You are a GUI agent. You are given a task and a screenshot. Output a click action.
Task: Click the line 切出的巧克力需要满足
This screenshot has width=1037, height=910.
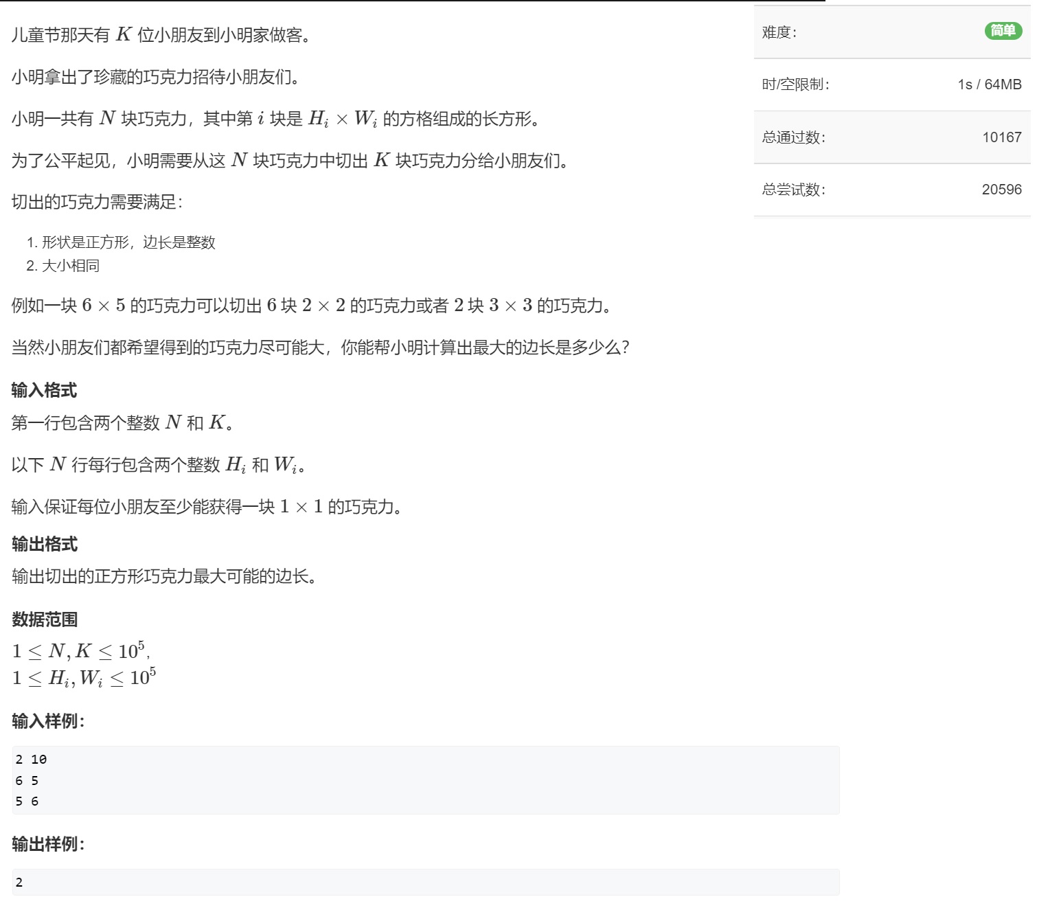point(98,202)
